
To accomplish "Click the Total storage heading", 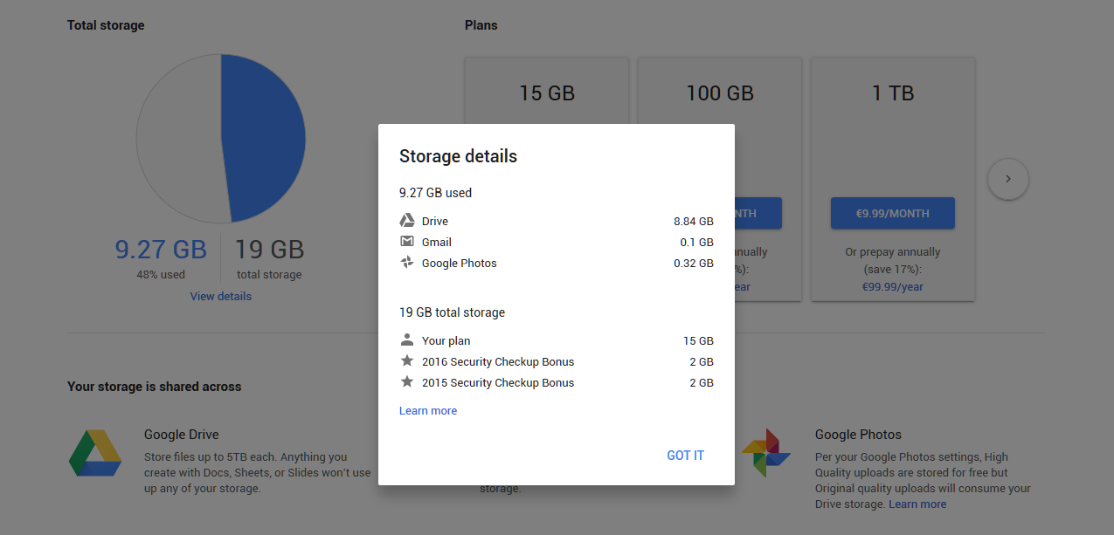I will point(106,25).
